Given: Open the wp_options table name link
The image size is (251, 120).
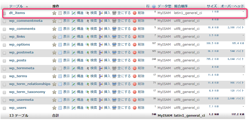Looking at the screenshot, I should [19, 45].
